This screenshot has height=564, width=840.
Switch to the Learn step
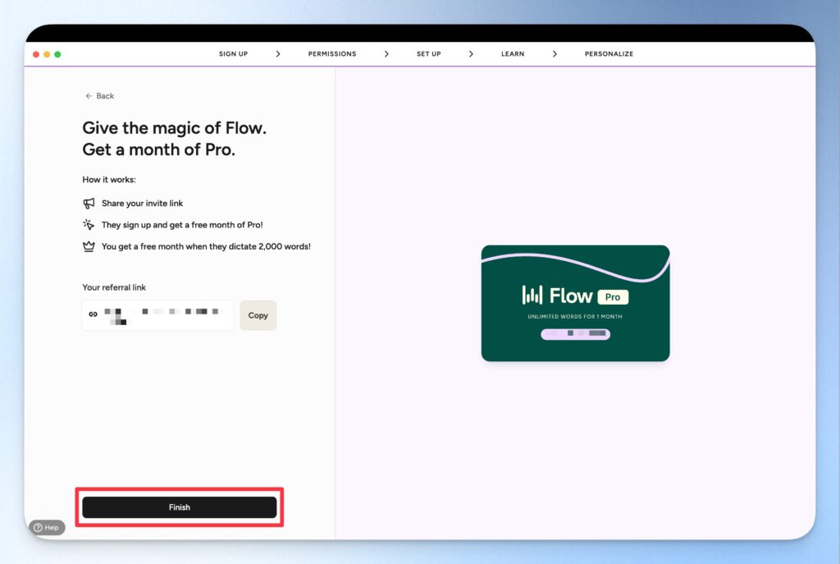point(513,53)
